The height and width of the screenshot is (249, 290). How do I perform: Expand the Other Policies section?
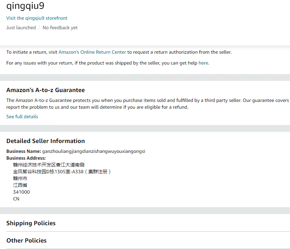tap(26, 241)
